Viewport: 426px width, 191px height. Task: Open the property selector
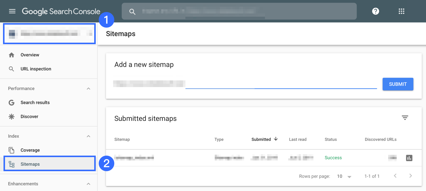coord(49,34)
